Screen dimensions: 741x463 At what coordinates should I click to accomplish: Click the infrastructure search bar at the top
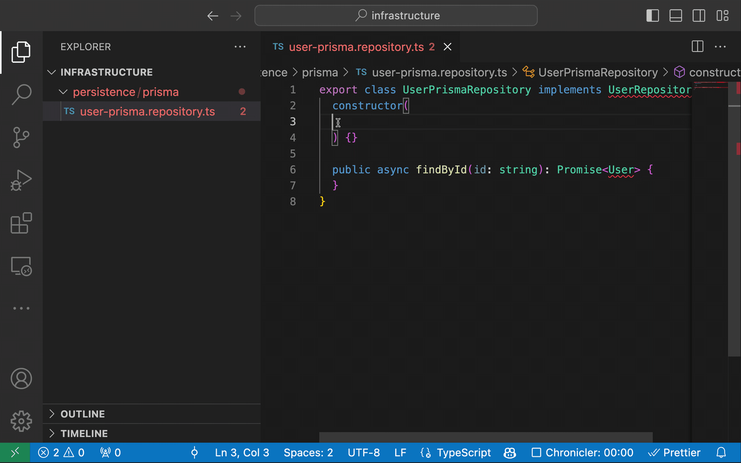coord(396,15)
